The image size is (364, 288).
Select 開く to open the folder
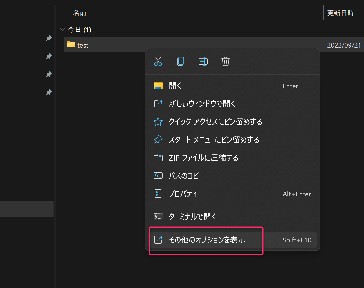[175, 86]
